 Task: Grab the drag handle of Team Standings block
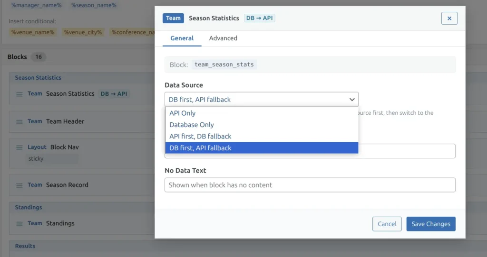[x=19, y=224]
